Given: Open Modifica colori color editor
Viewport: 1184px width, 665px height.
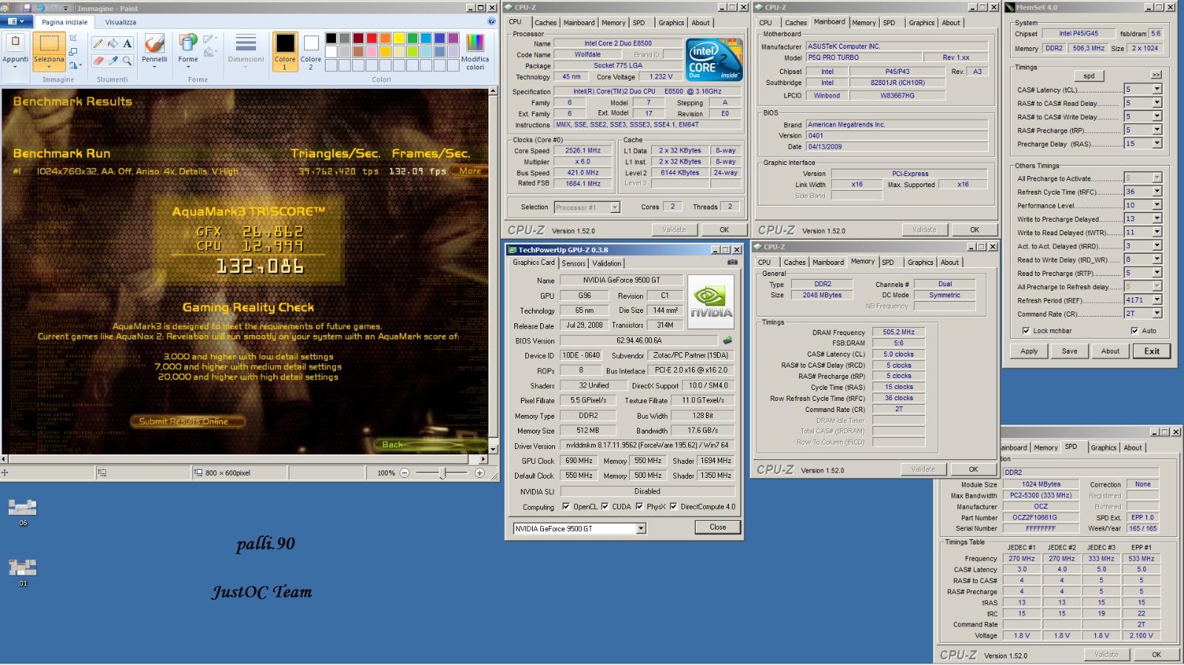Looking at the screenshot, I should [x=475, y=52].
